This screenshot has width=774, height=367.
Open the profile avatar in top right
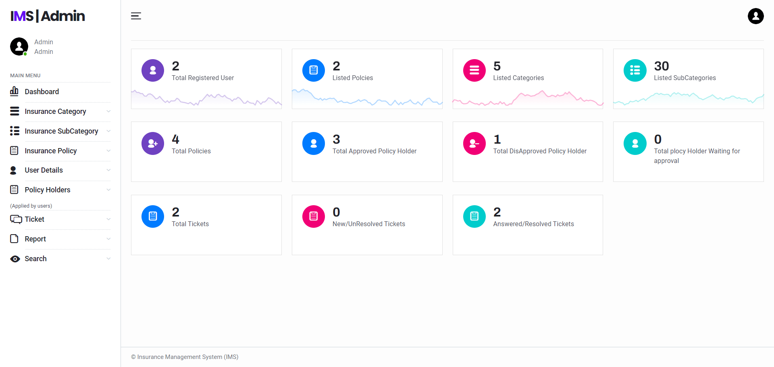[755, 16]
